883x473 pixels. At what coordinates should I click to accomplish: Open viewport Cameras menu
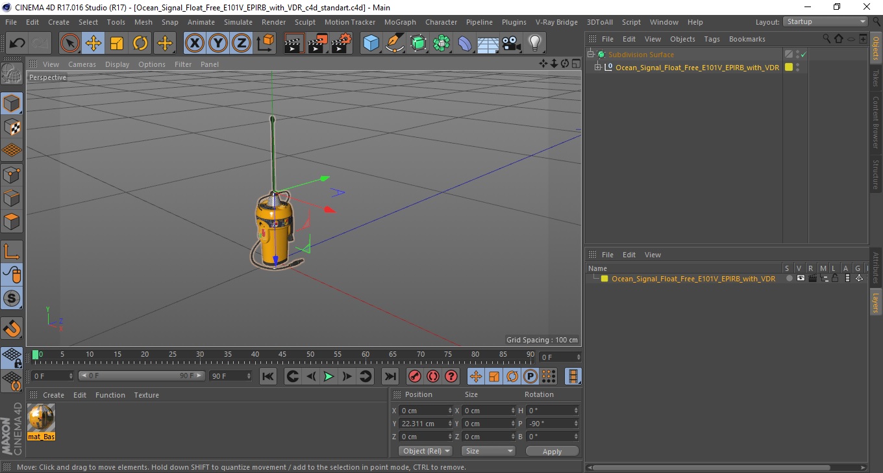82,64
